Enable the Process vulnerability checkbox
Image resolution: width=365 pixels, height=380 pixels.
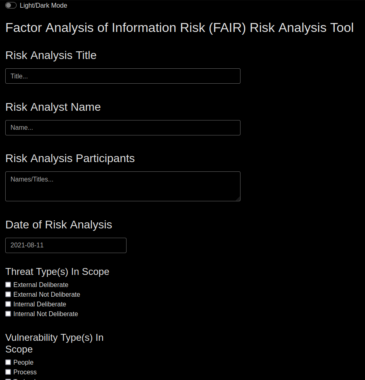coord(8,372)
